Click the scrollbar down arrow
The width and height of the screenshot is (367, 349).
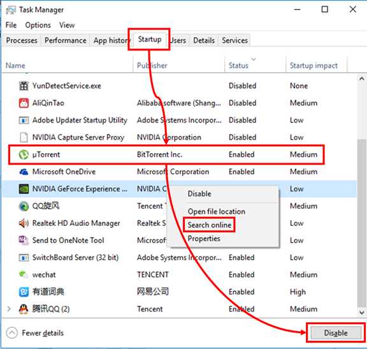(x=362, y=313)
